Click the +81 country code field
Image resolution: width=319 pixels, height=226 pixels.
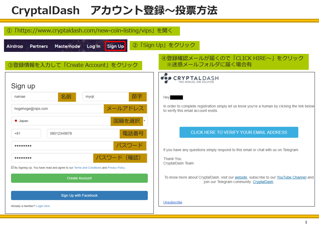26,134
